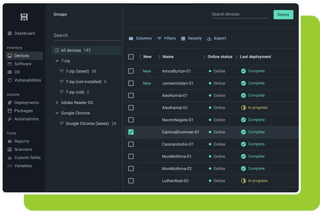Screen dimensions: 320x211
Task: Check the MonMothma-01 checkbox
Action: [x=131, y=156]
